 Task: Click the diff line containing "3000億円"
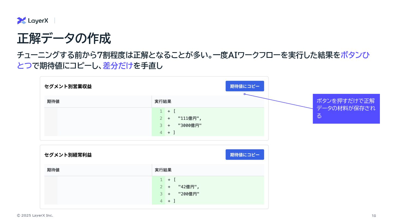tap(189, 126)
